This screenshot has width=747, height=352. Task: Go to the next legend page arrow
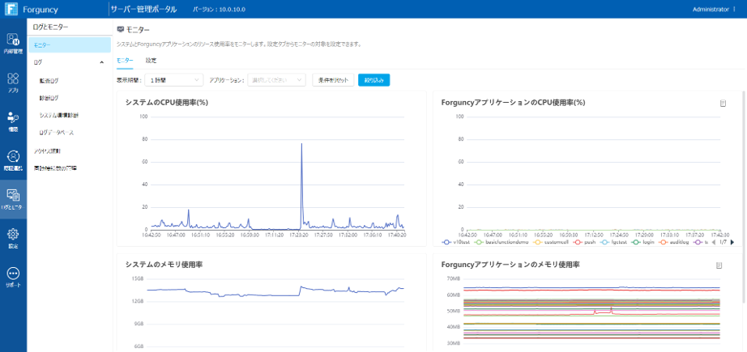pos(732,242)
